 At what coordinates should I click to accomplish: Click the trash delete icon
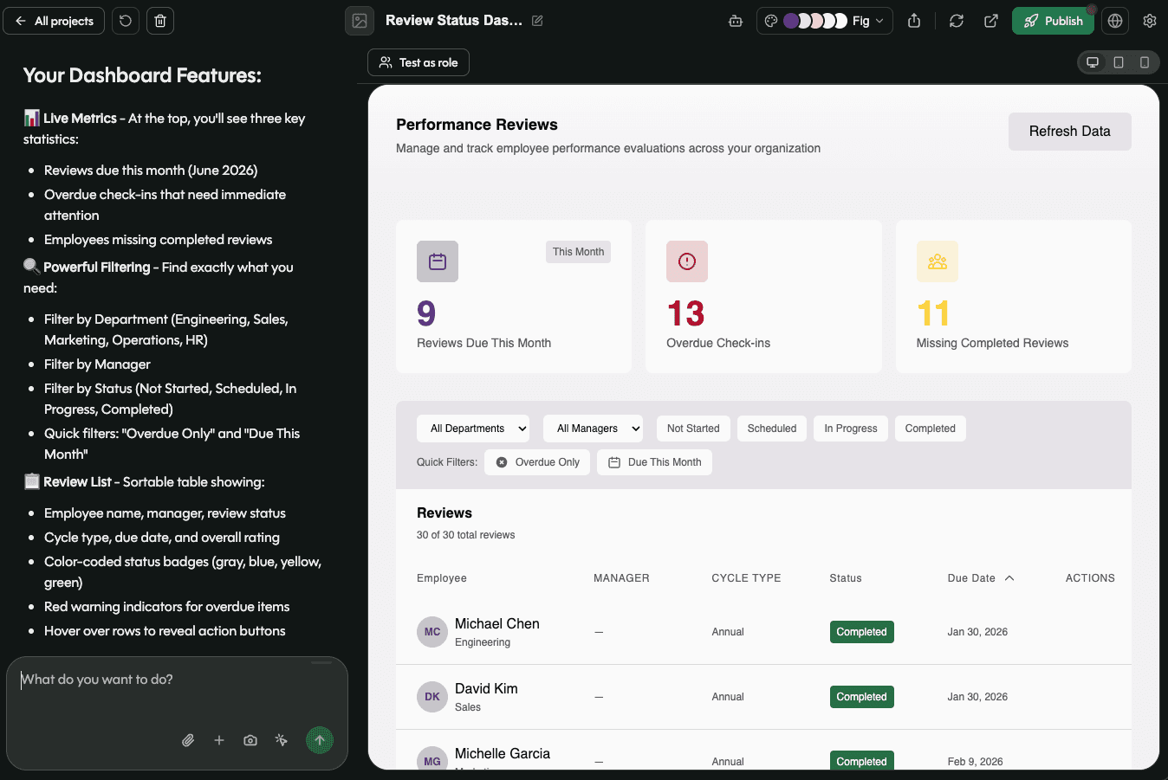click(160, 21)
